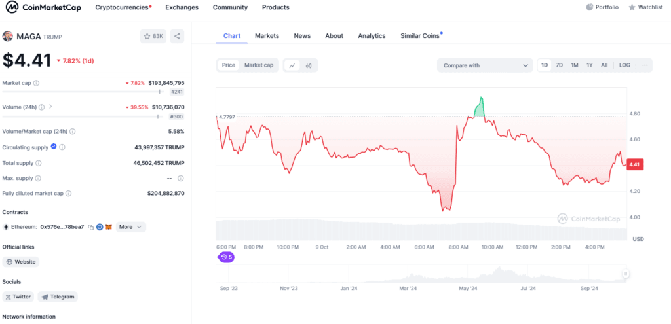Click info icon beside Max. supply value
This screenshot has width=671, height=324.
(x=181, y=178)
